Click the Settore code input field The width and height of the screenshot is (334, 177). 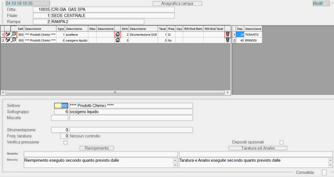[61, 105]
